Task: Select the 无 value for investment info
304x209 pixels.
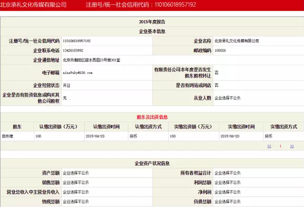Action: point(65,98)
